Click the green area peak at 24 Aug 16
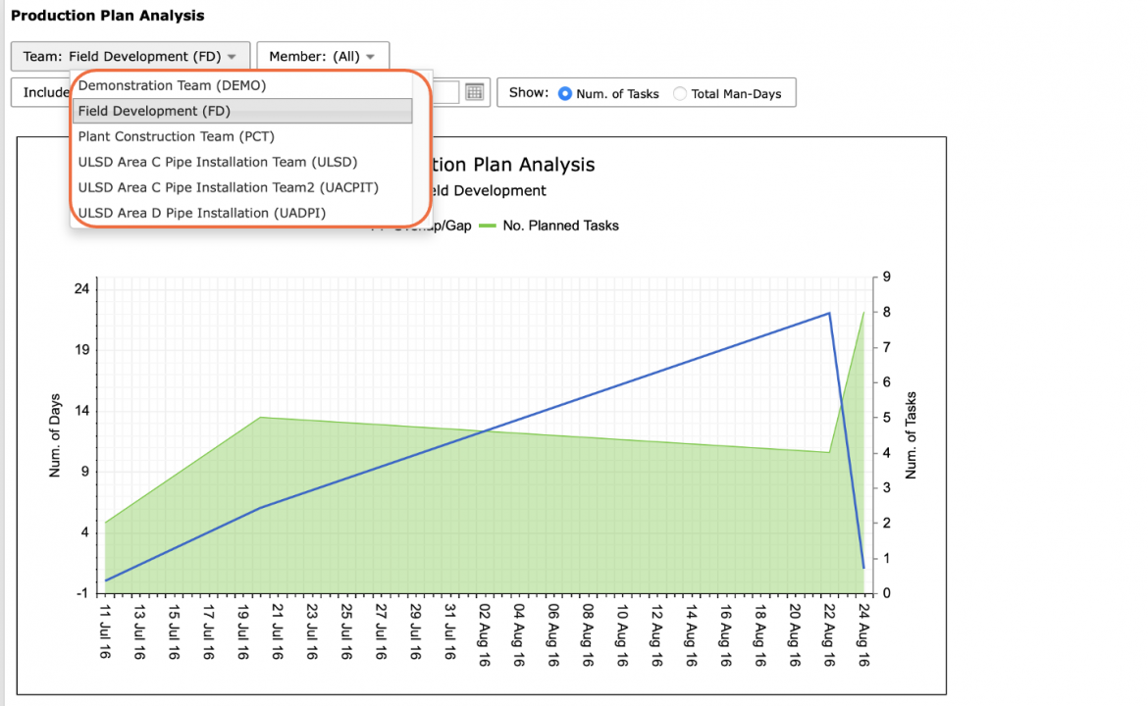 point(863,313)
